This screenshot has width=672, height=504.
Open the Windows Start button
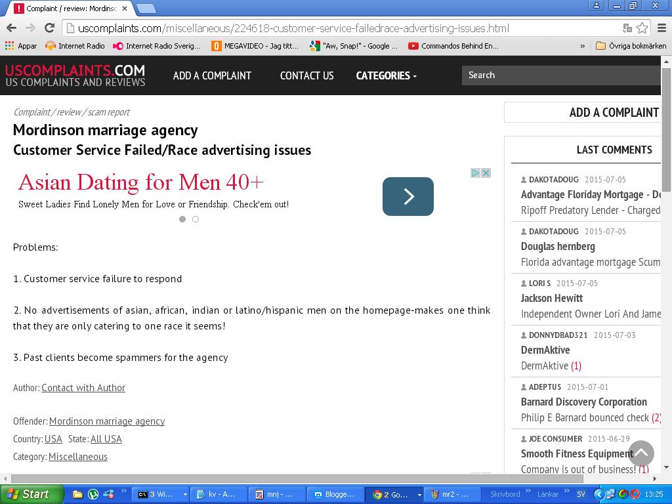31,494
